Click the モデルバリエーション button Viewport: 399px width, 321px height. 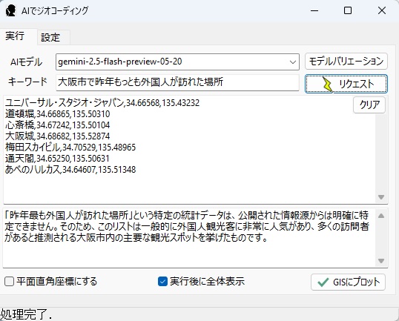click(x=346, y=62)
